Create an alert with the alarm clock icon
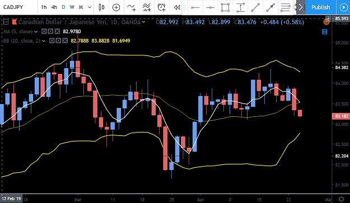350x203 pixels. coord(161,7)
